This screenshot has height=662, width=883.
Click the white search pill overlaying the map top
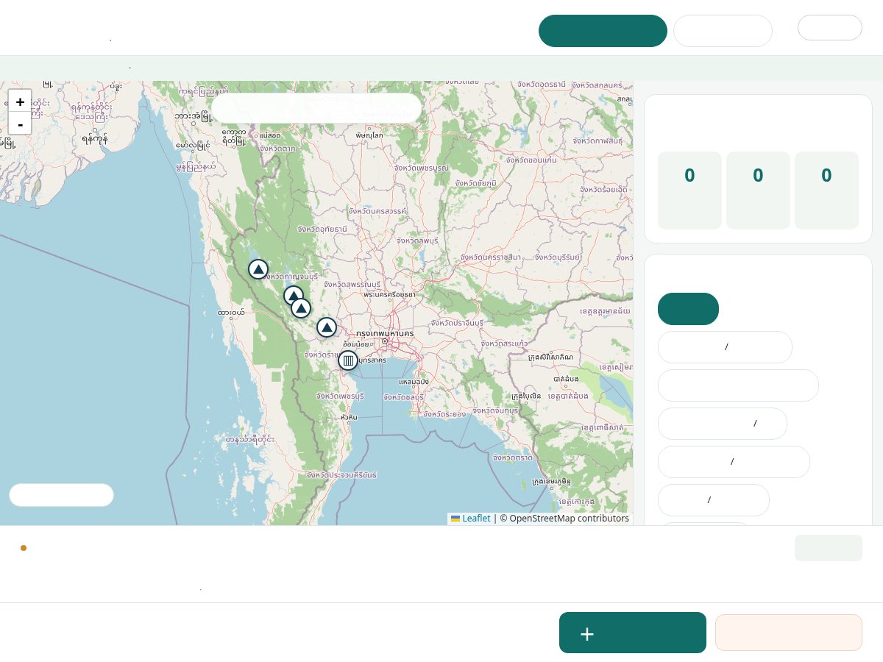316,108
